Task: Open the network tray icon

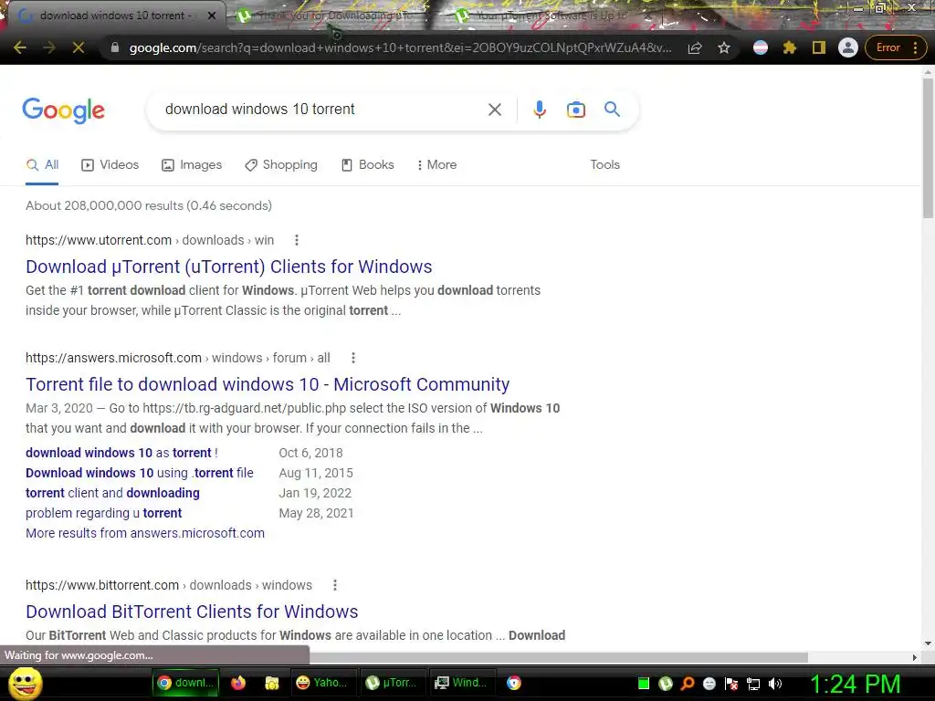Action: point(753,684)
